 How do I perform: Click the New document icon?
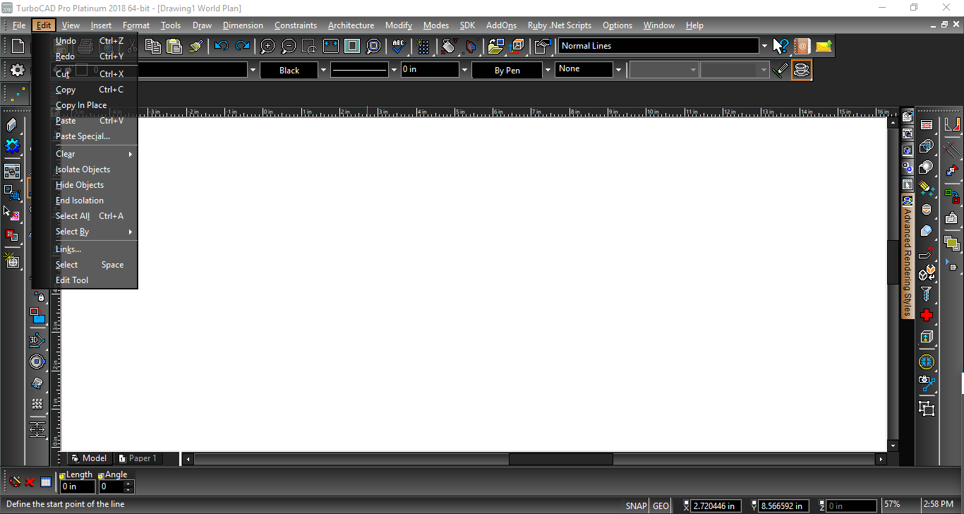pos(18,46)
